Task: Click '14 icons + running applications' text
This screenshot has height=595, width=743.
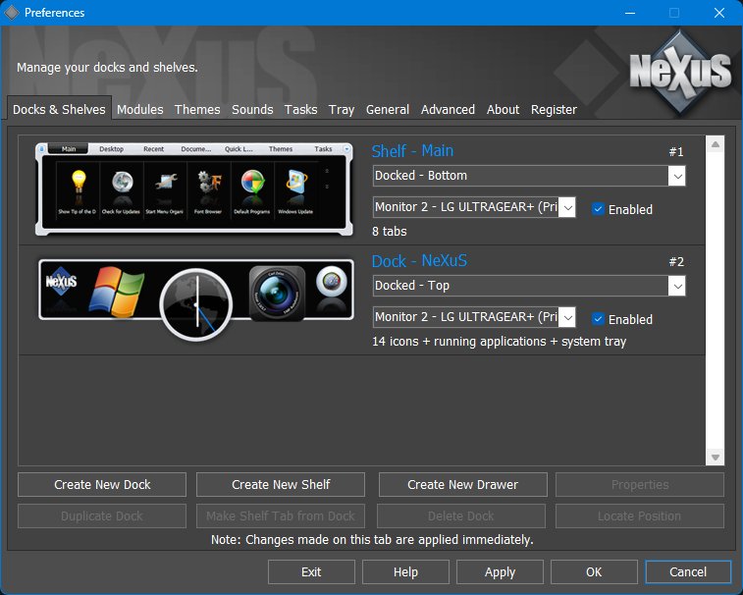Action: (x=458, y=342)
